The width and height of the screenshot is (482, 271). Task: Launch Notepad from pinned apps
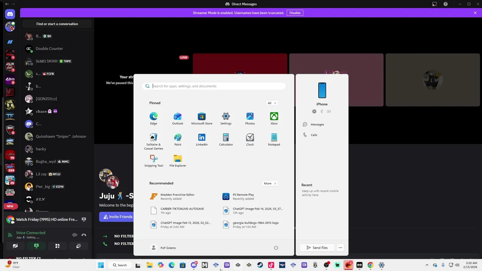point(274,139)
